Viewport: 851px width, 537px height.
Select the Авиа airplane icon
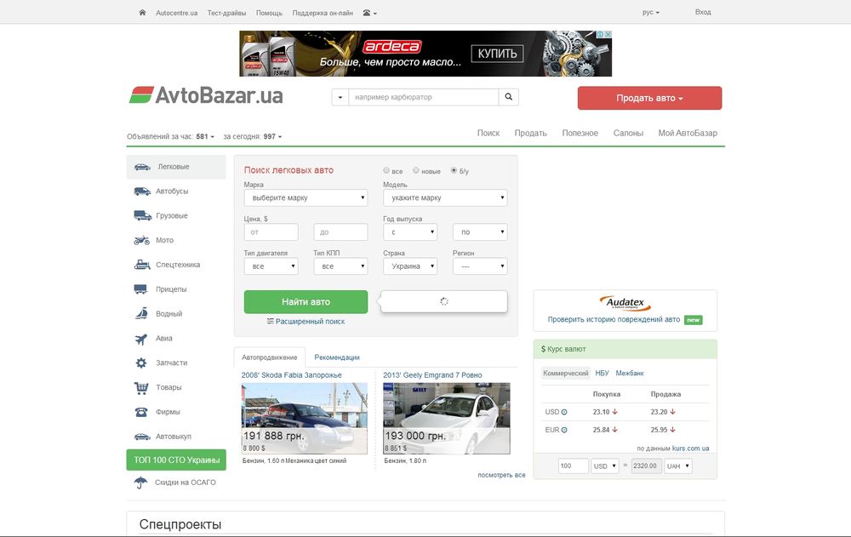(141, 339)
